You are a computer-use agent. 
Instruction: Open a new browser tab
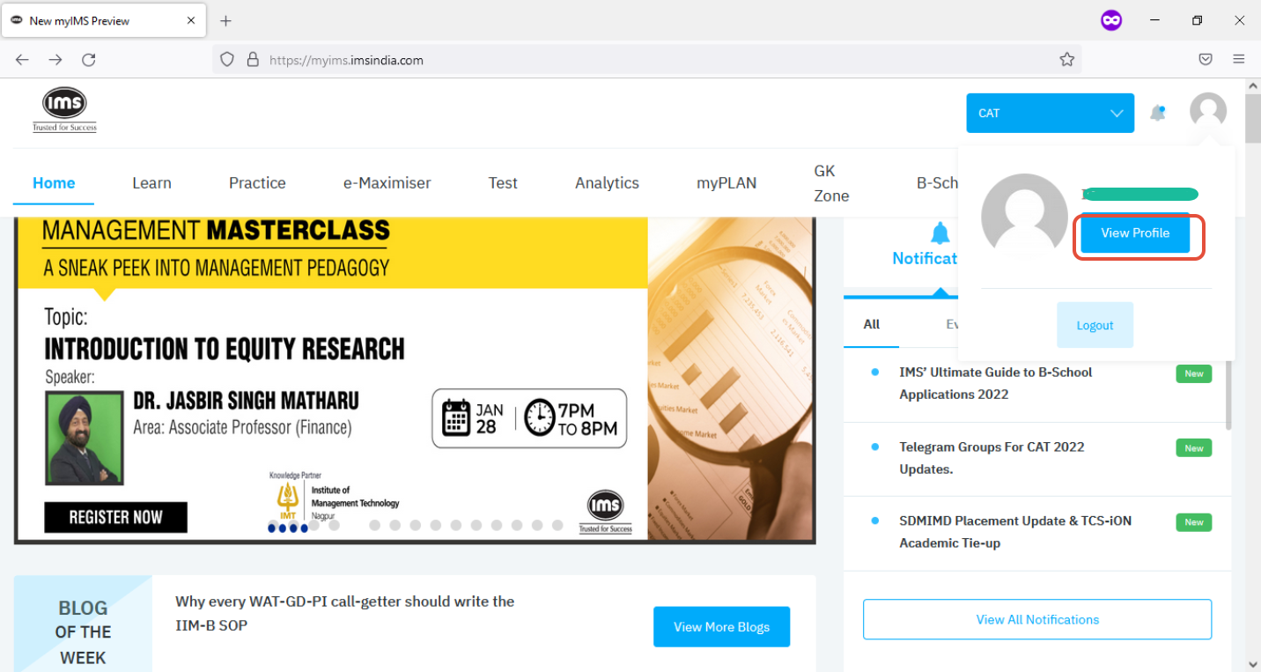[225, 20]
